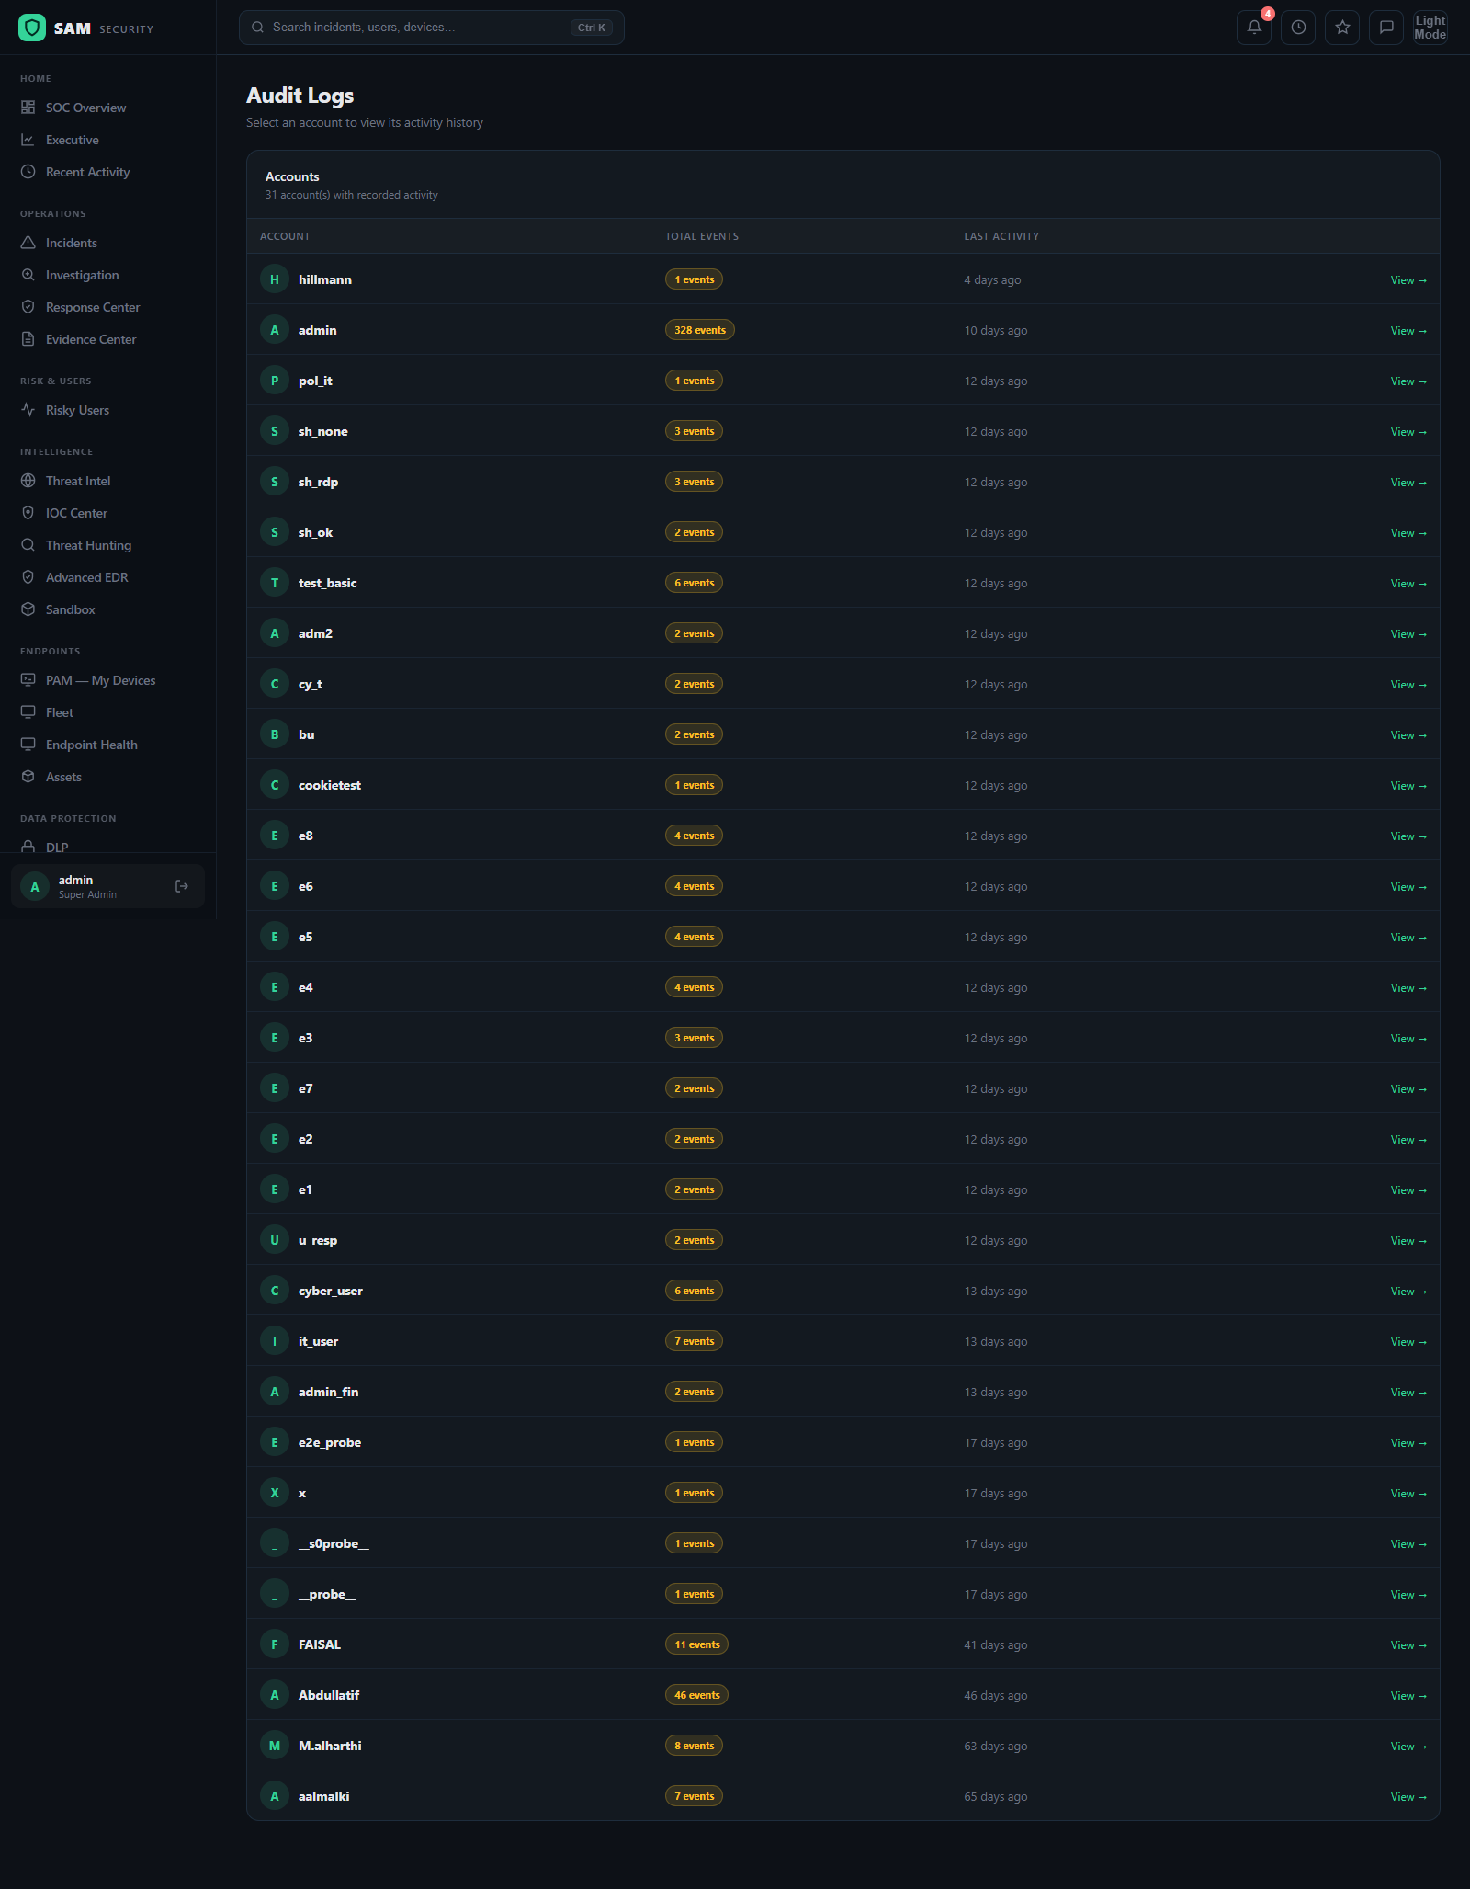Click the SAM Security shield logo
The image size is (1470, 1889).
32,28
